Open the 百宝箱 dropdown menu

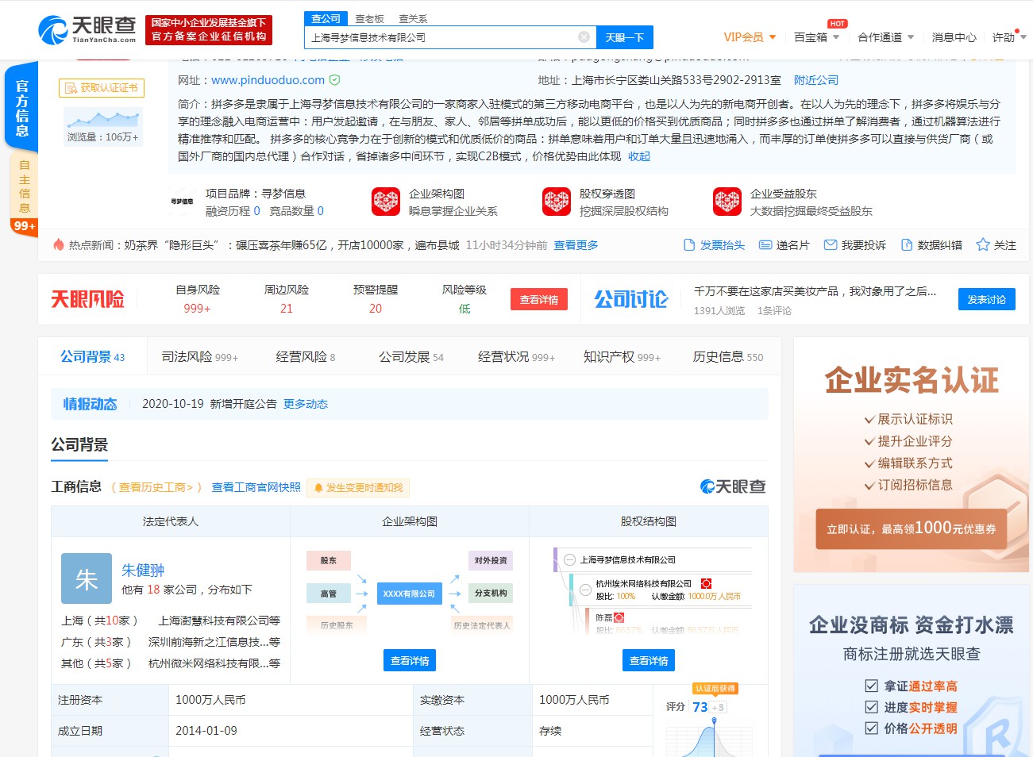pos(816,37)
